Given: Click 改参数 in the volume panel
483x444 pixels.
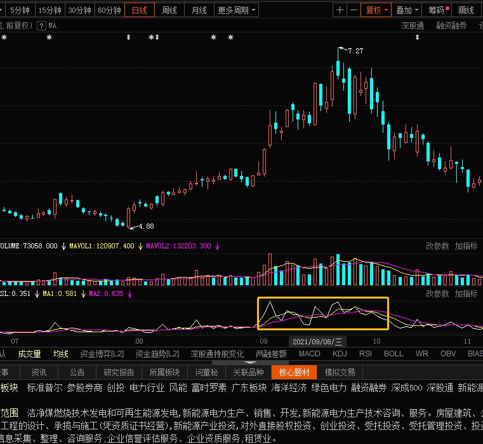Looking at the screenshot, I should pos(437,246).
